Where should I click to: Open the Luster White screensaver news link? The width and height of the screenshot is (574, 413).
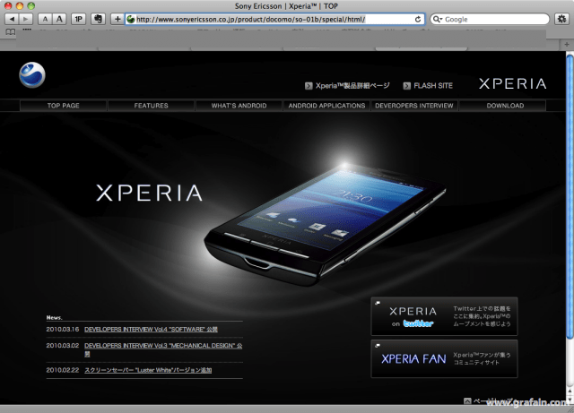coord(148,370)
